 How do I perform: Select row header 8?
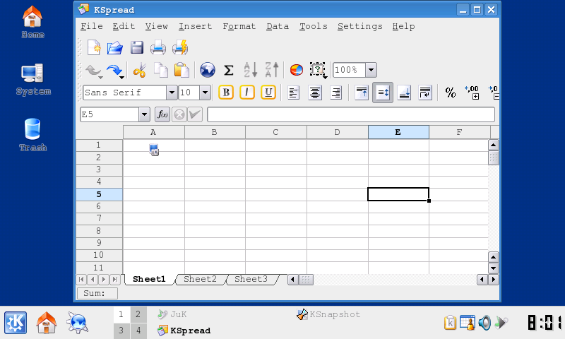pos(99,231)
